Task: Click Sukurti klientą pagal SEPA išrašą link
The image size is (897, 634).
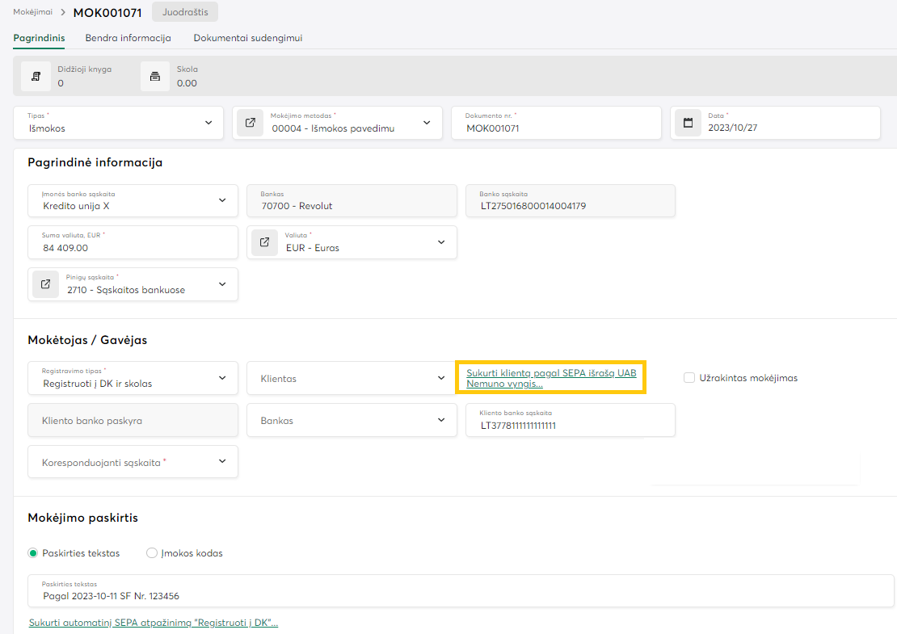Action: point(550,378)
